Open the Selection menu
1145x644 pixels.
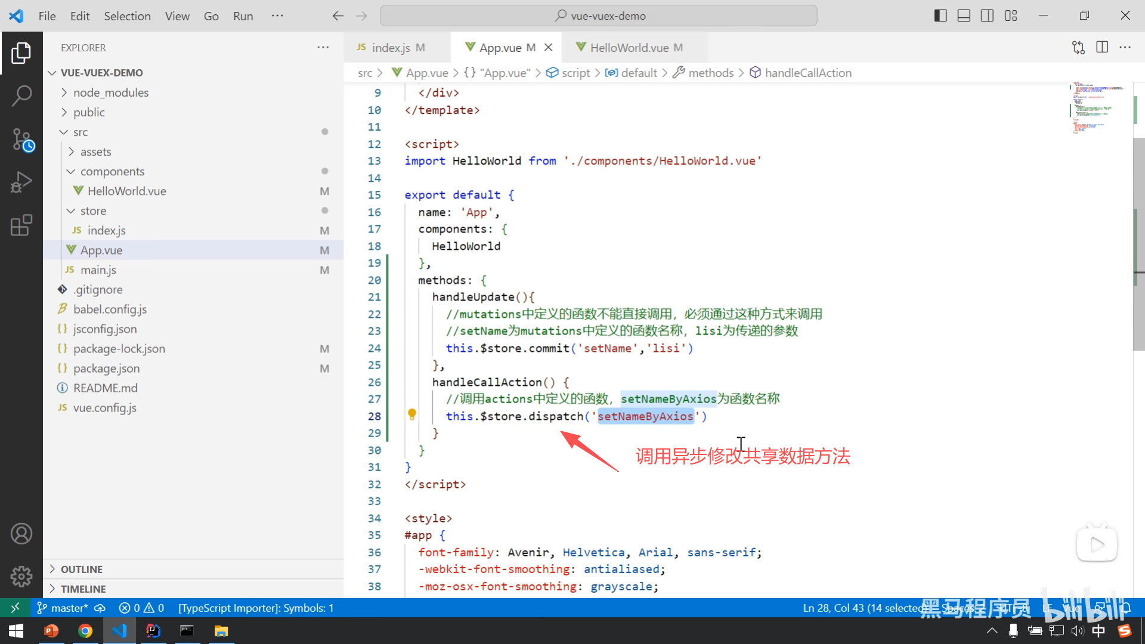click(x=127, y=16)
